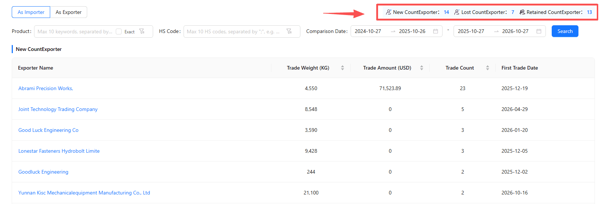603x204 pixels.
Task: Sort by Trade Amount (USD) arrows
Action: pyautogui.click(x=422, y=68)
